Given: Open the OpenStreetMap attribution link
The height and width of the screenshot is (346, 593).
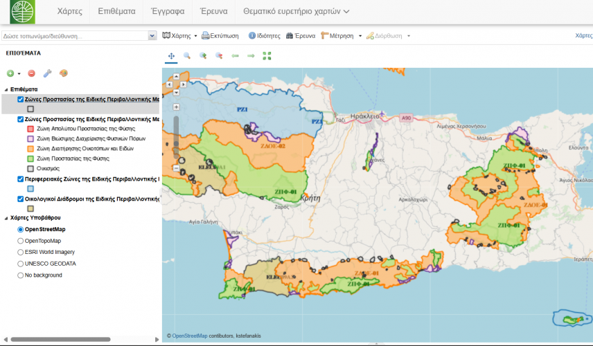Looking at the screenshot, I should point(190,336).
